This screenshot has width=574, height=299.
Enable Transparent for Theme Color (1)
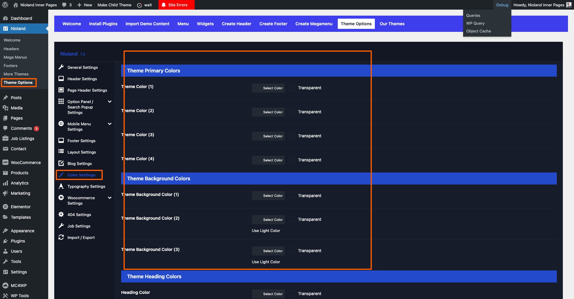pyautogui.click(x=293, y=88)
